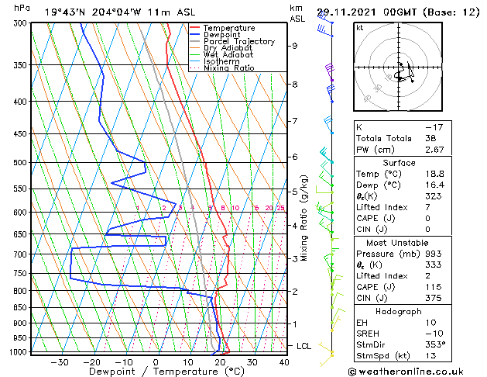
Task: Click the '©weatheronline.co.uk' credit text
Action: 406,372
